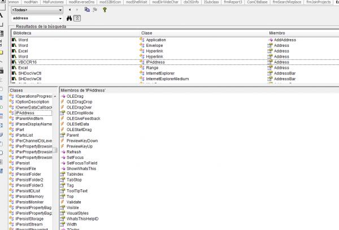Select the OLEStartDrag member
Image resolution: width=339 pixels, height=230 pixels.
79,130
